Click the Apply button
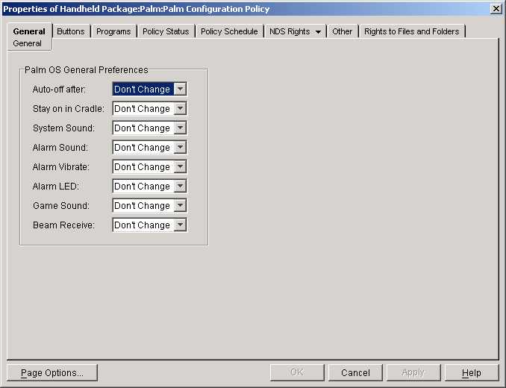Image resolution: width=506 pixels, height=388 pixels. pyautogui.click(x=413, y=372)
